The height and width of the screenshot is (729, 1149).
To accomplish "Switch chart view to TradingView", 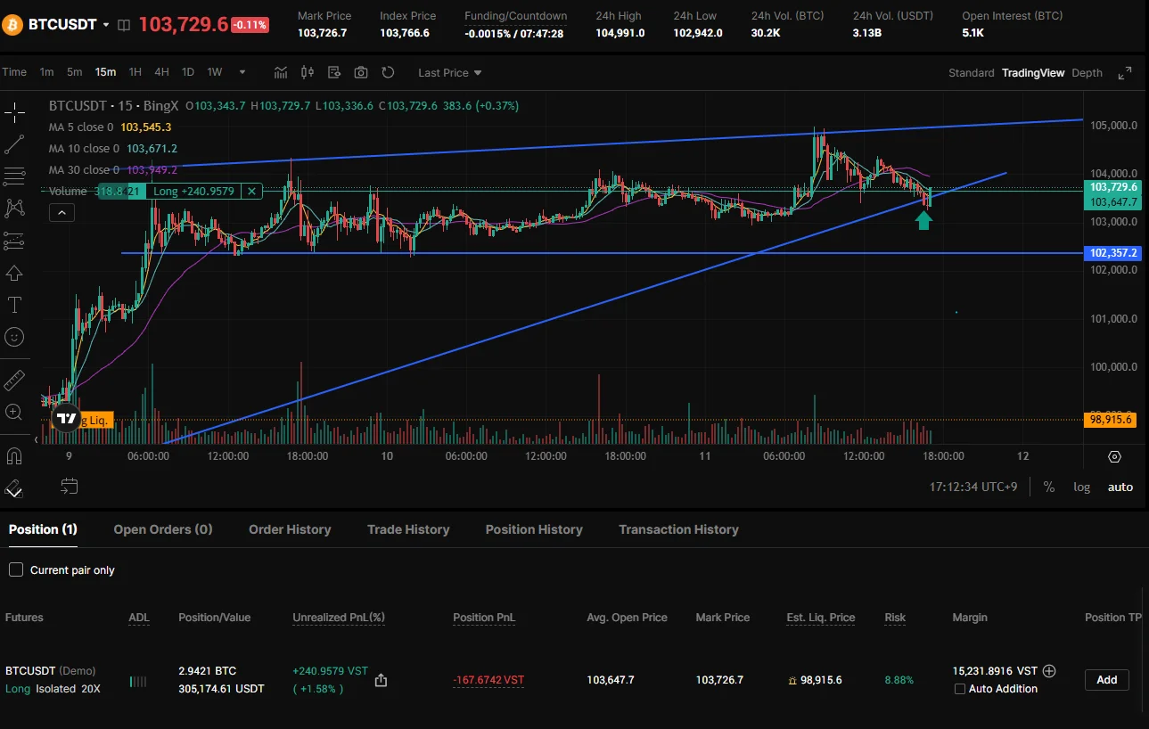I will (1033, 73).
